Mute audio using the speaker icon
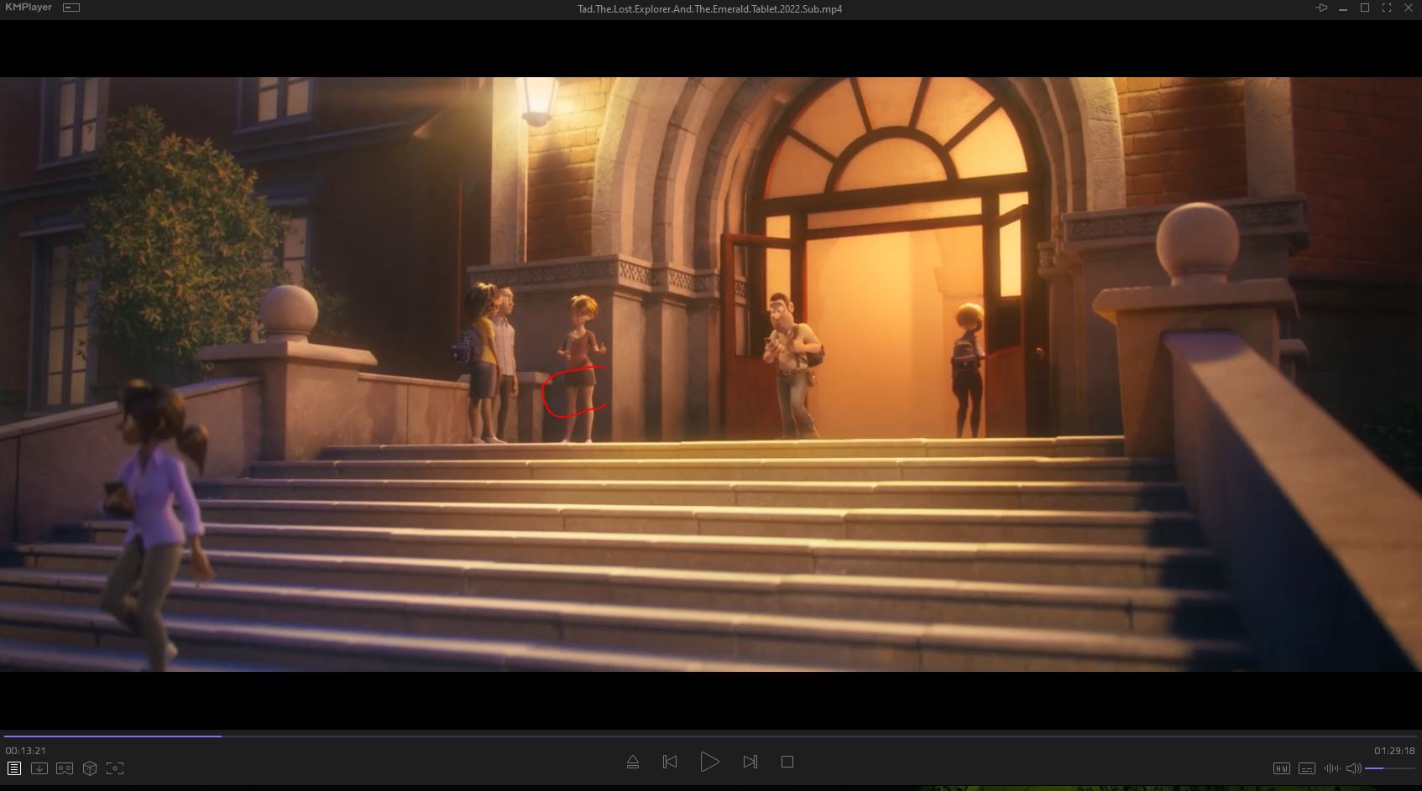The height and width of the screenshot is (791, 1422). (x=1353, y=768)
